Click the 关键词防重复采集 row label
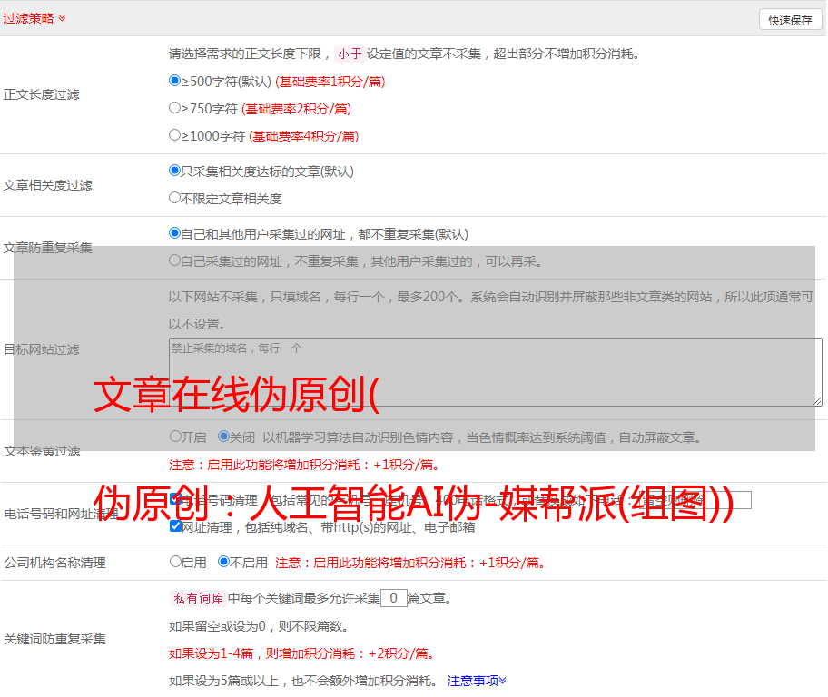828x697 pixels. 54,639
